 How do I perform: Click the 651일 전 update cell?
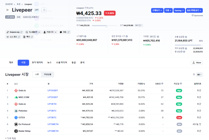pos(197,124)
